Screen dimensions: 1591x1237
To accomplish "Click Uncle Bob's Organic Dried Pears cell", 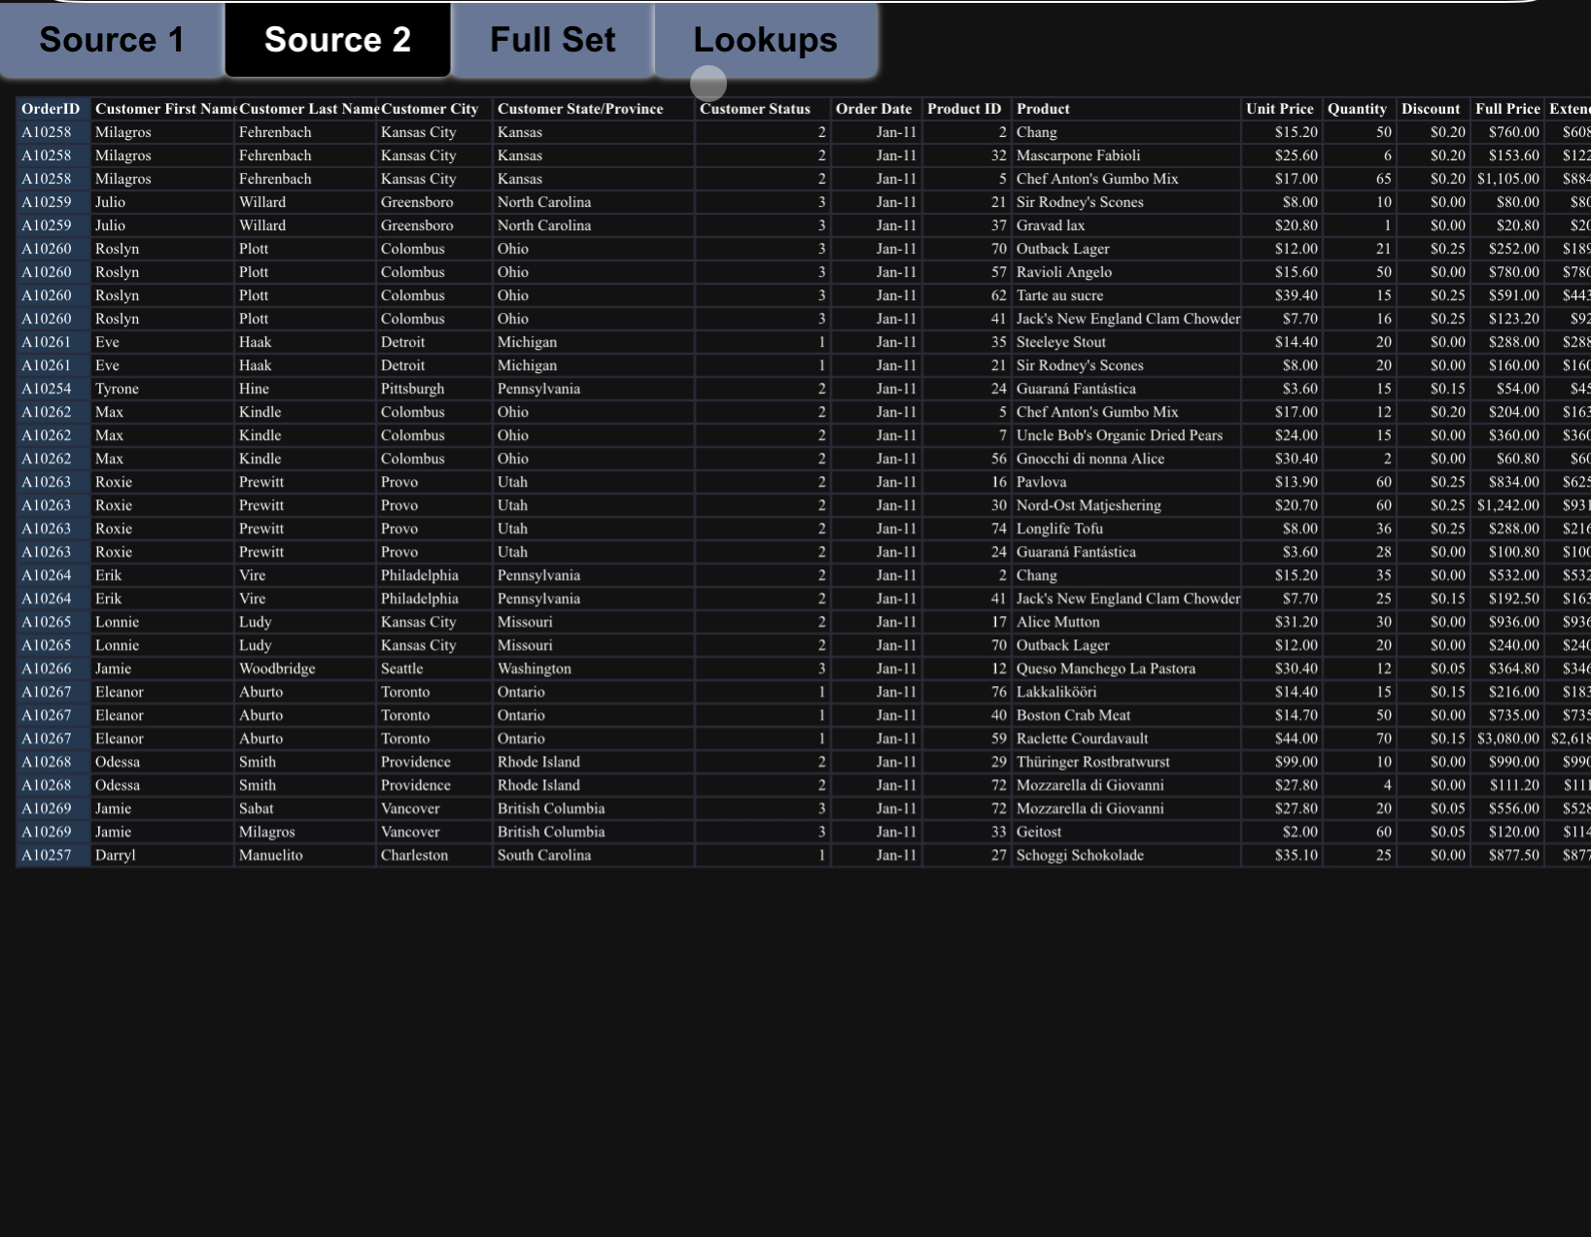I will 1126,435.
